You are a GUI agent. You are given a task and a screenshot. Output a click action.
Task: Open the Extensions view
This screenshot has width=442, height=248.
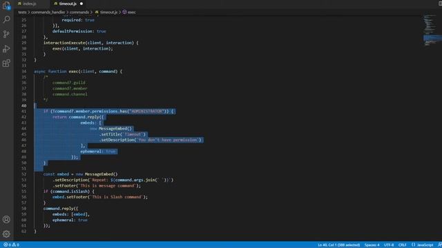tap(6, 63)
